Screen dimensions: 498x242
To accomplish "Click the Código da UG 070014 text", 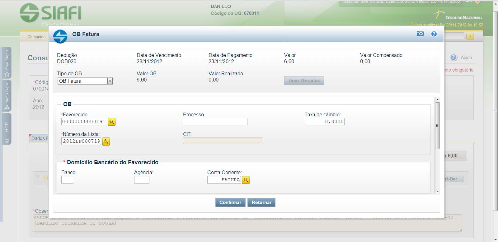I will (235, 13).
